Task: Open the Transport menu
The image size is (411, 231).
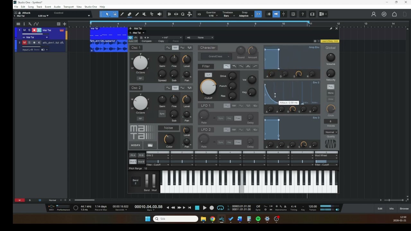Action: click(x=68, y=7)
